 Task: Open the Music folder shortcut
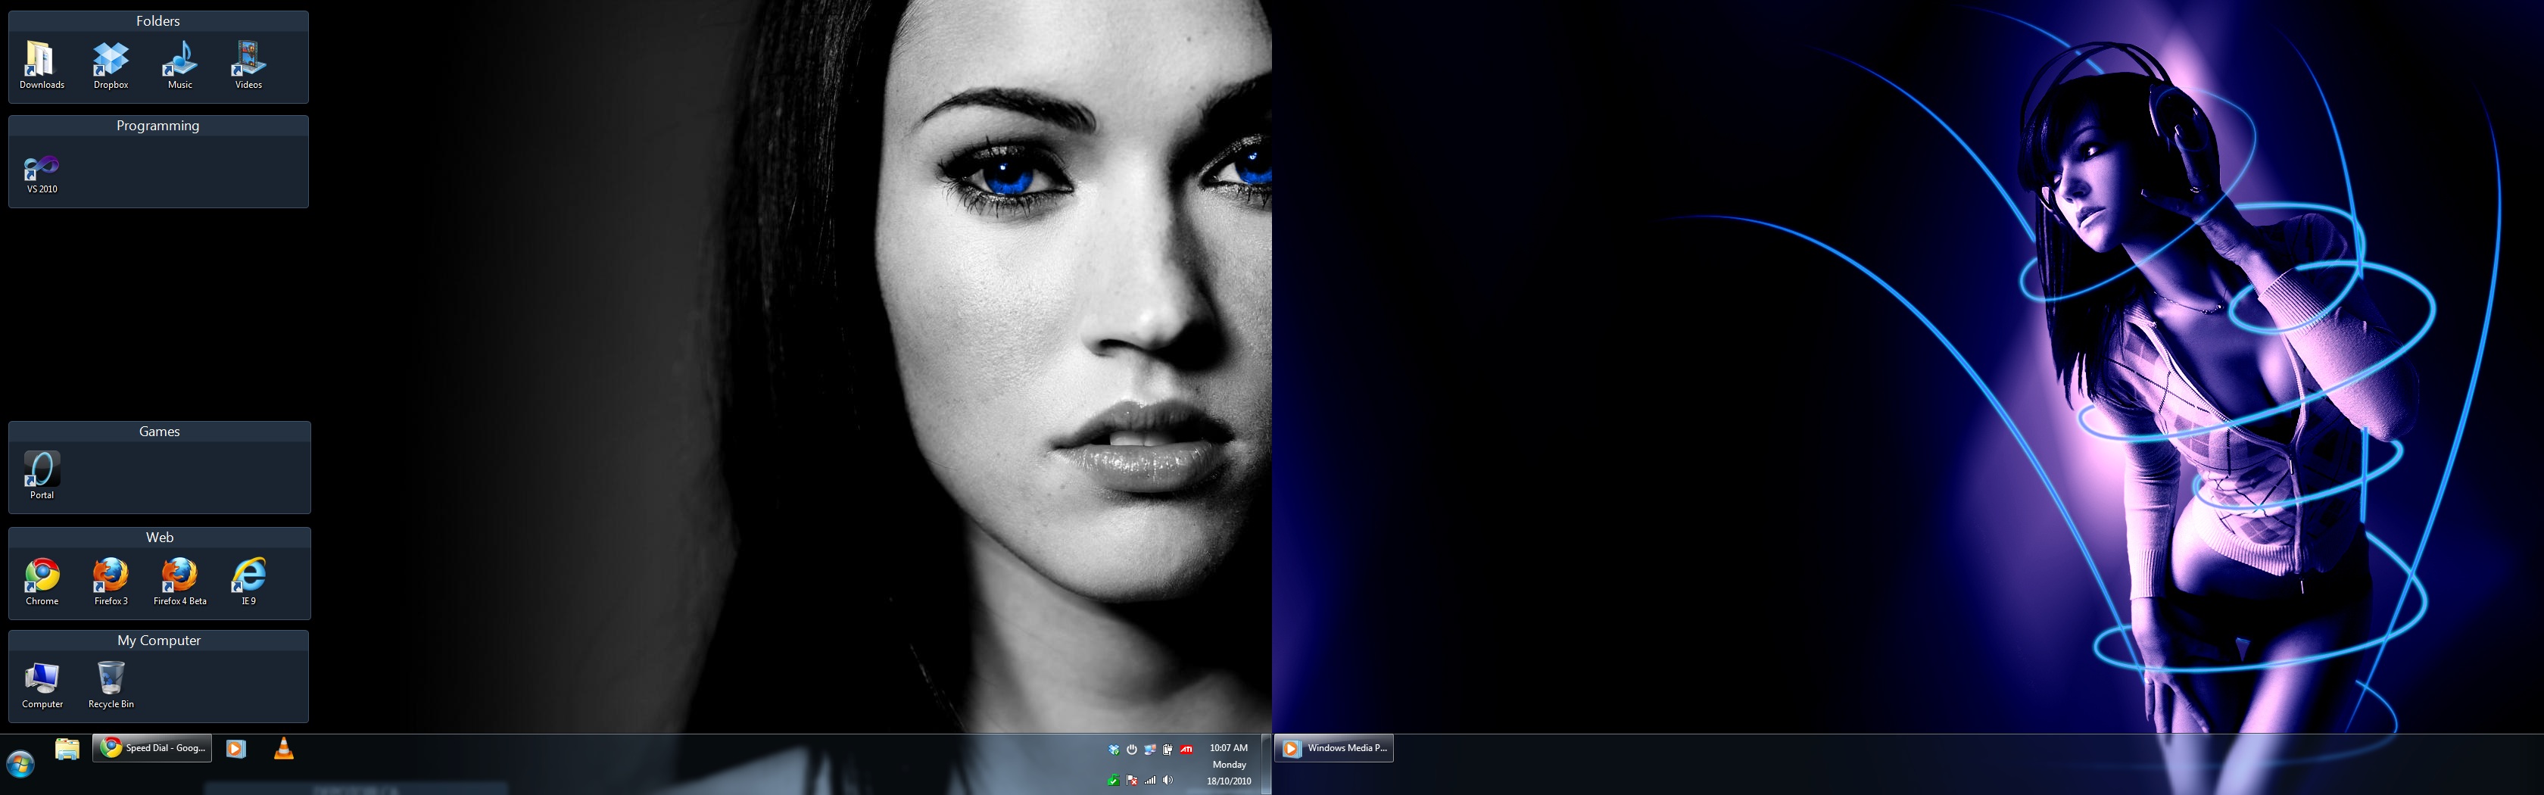(179, 65)
